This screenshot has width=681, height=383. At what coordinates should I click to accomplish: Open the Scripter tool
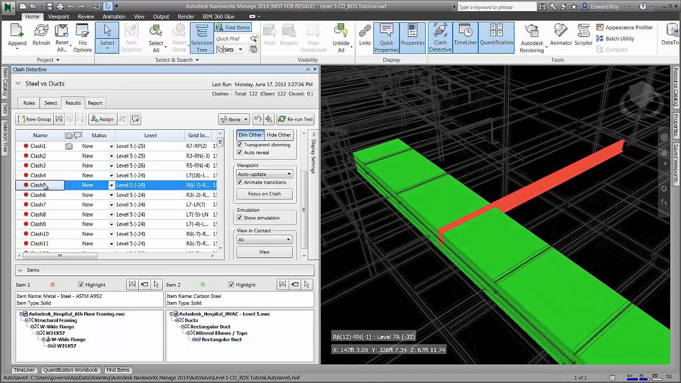(584, 35)
